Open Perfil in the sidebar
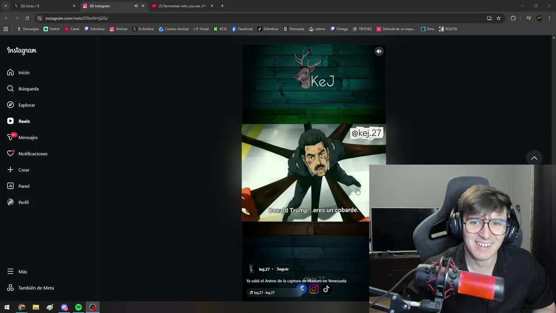556x313 pixels. point(18,203)
